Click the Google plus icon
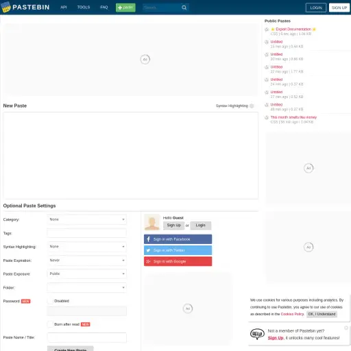This screenshot has width=351, height=351. pos(148,261)
